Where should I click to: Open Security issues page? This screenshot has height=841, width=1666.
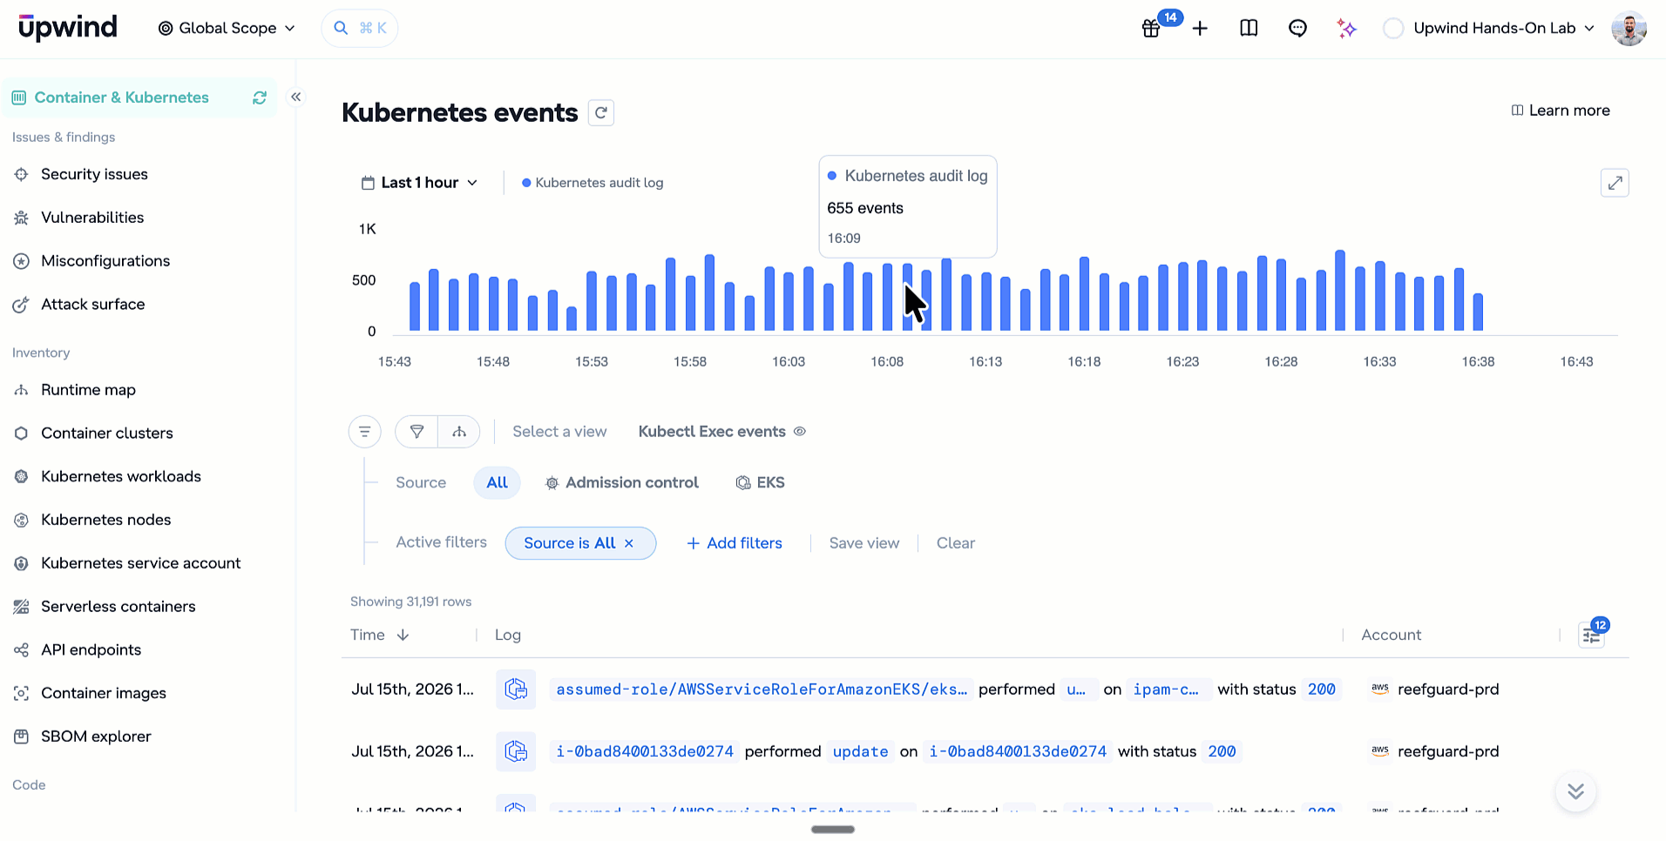click(94, 174)
